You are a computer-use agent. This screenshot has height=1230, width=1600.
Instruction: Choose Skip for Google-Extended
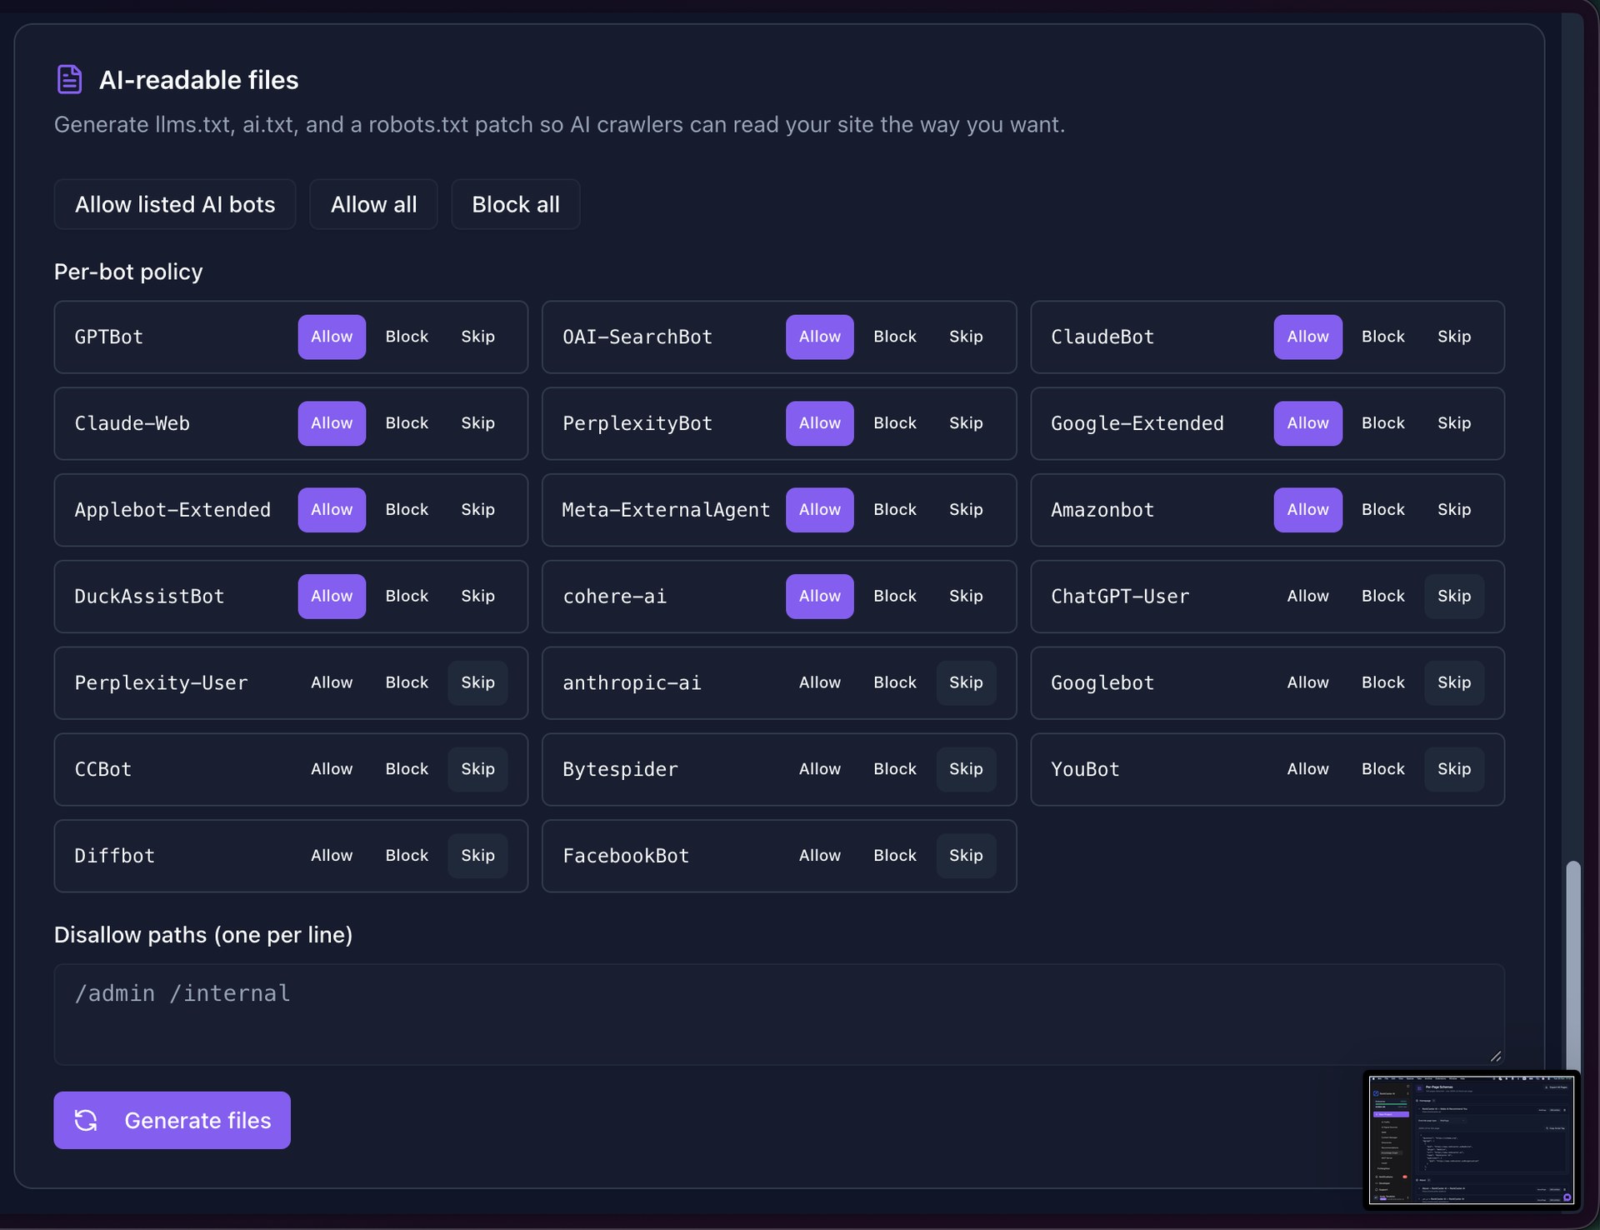(x=1454, y=423)
